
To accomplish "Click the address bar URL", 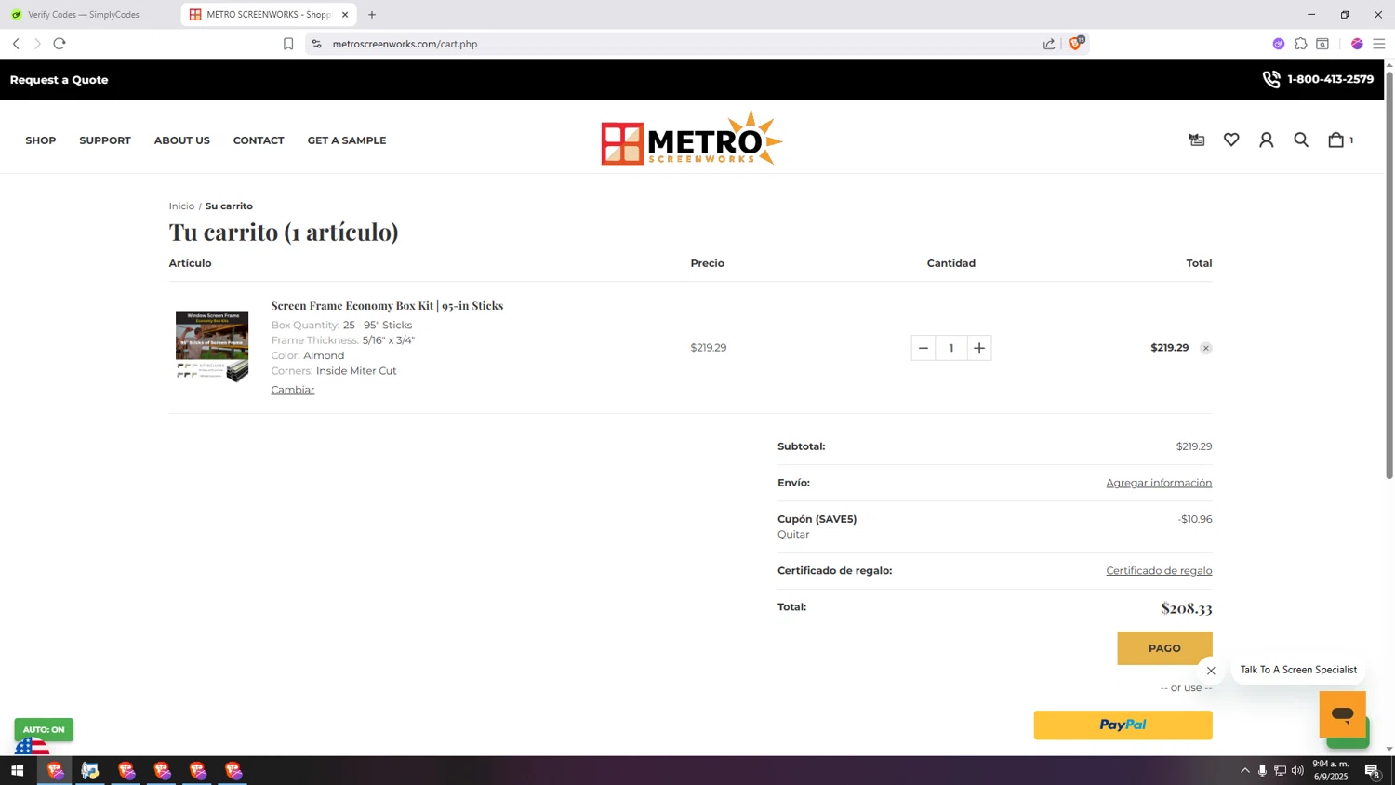I will [x=405, y=44].
